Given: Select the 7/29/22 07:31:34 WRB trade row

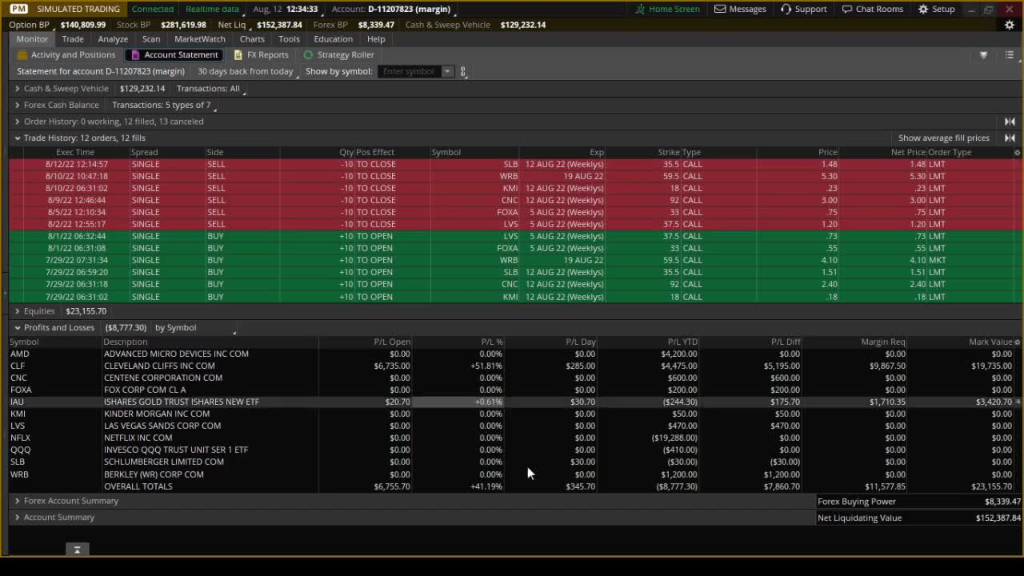Looking at the screenshot, I should 512,260.
